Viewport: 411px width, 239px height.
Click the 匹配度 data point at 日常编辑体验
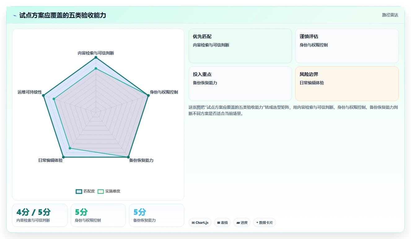tap(63, 157)
